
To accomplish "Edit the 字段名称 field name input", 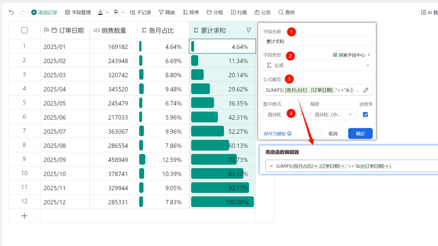I will click(318, 41).
